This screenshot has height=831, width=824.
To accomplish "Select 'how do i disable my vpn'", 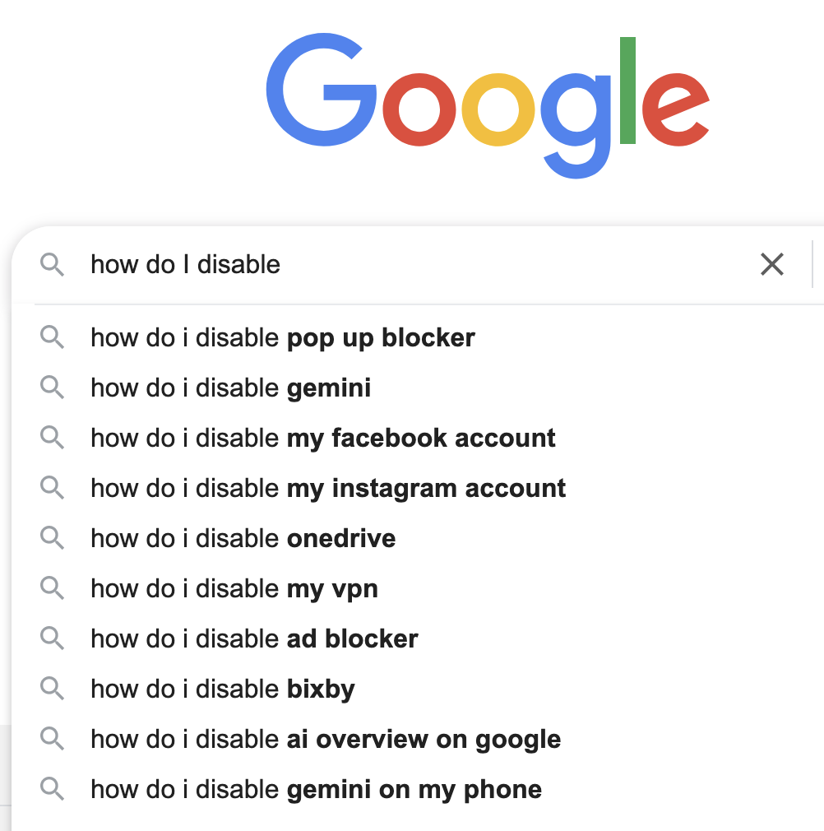I will 418,588.
